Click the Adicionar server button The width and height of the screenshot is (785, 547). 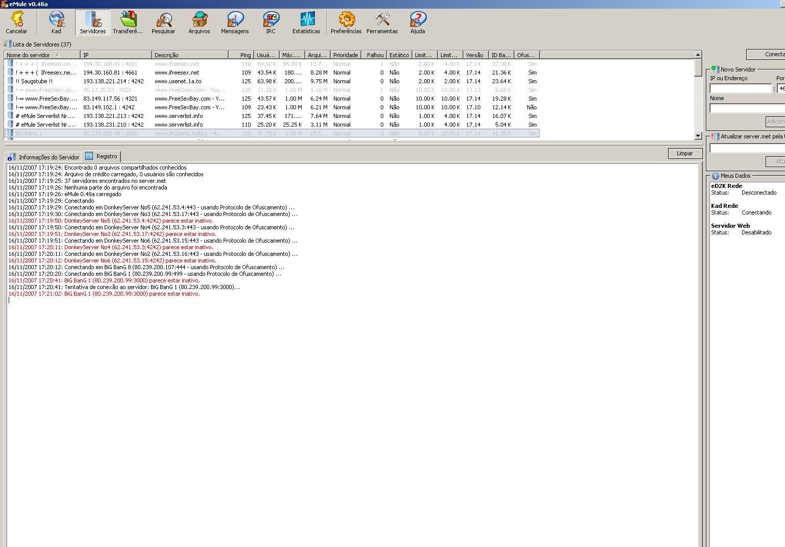coord(775,122)
